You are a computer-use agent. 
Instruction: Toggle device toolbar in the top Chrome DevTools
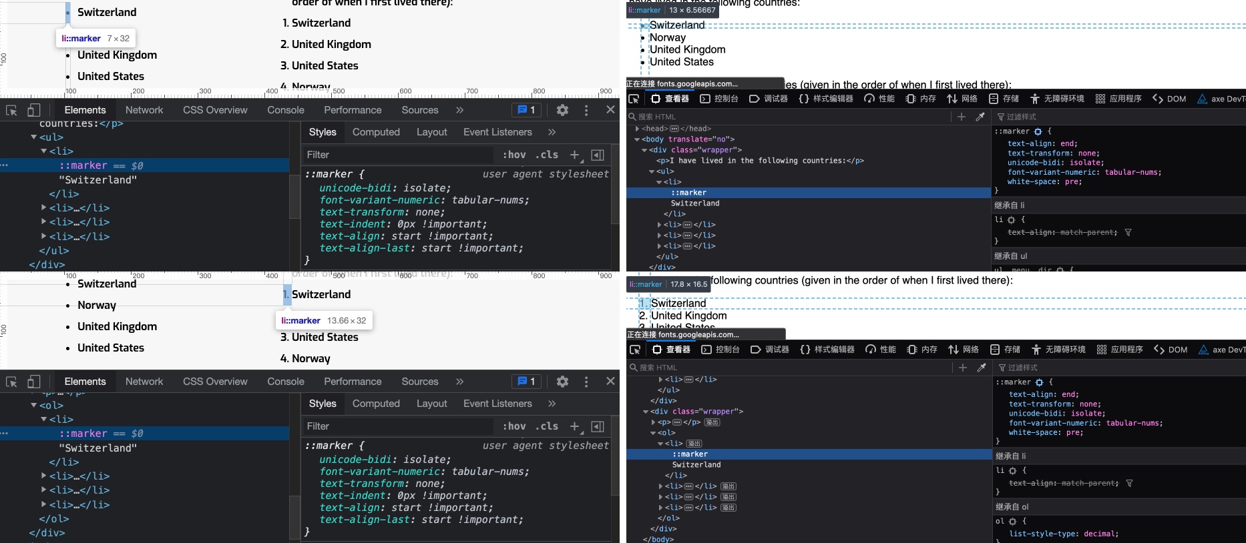(x=33, y=110)
